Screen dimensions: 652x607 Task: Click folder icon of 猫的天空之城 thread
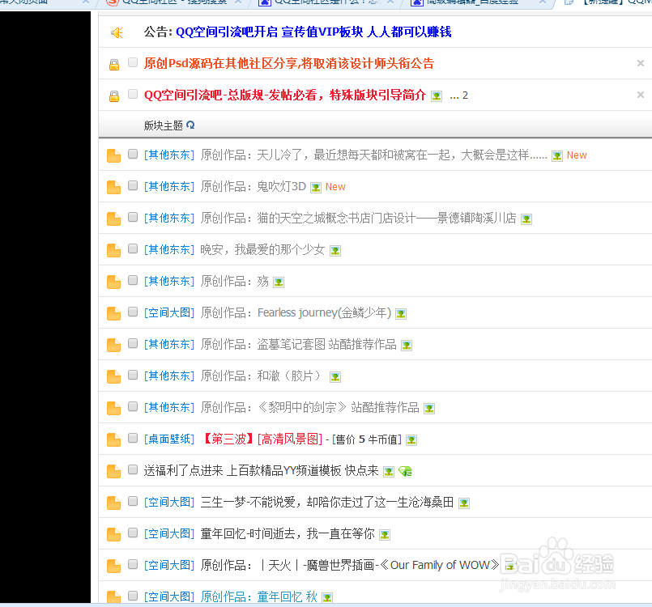pos(113,219)
